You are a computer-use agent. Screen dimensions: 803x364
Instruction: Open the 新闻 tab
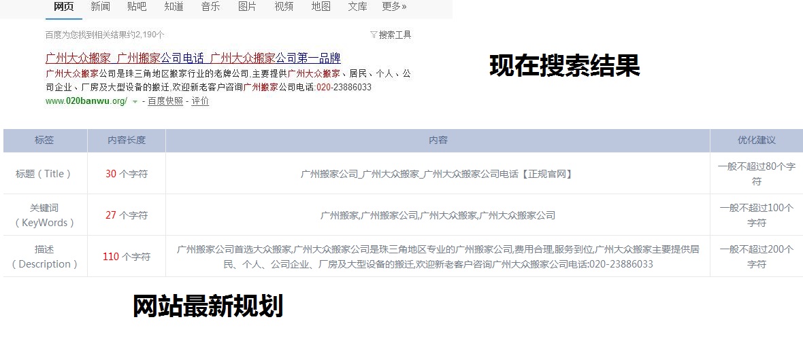pyautogui.click(x=101, y=7)
